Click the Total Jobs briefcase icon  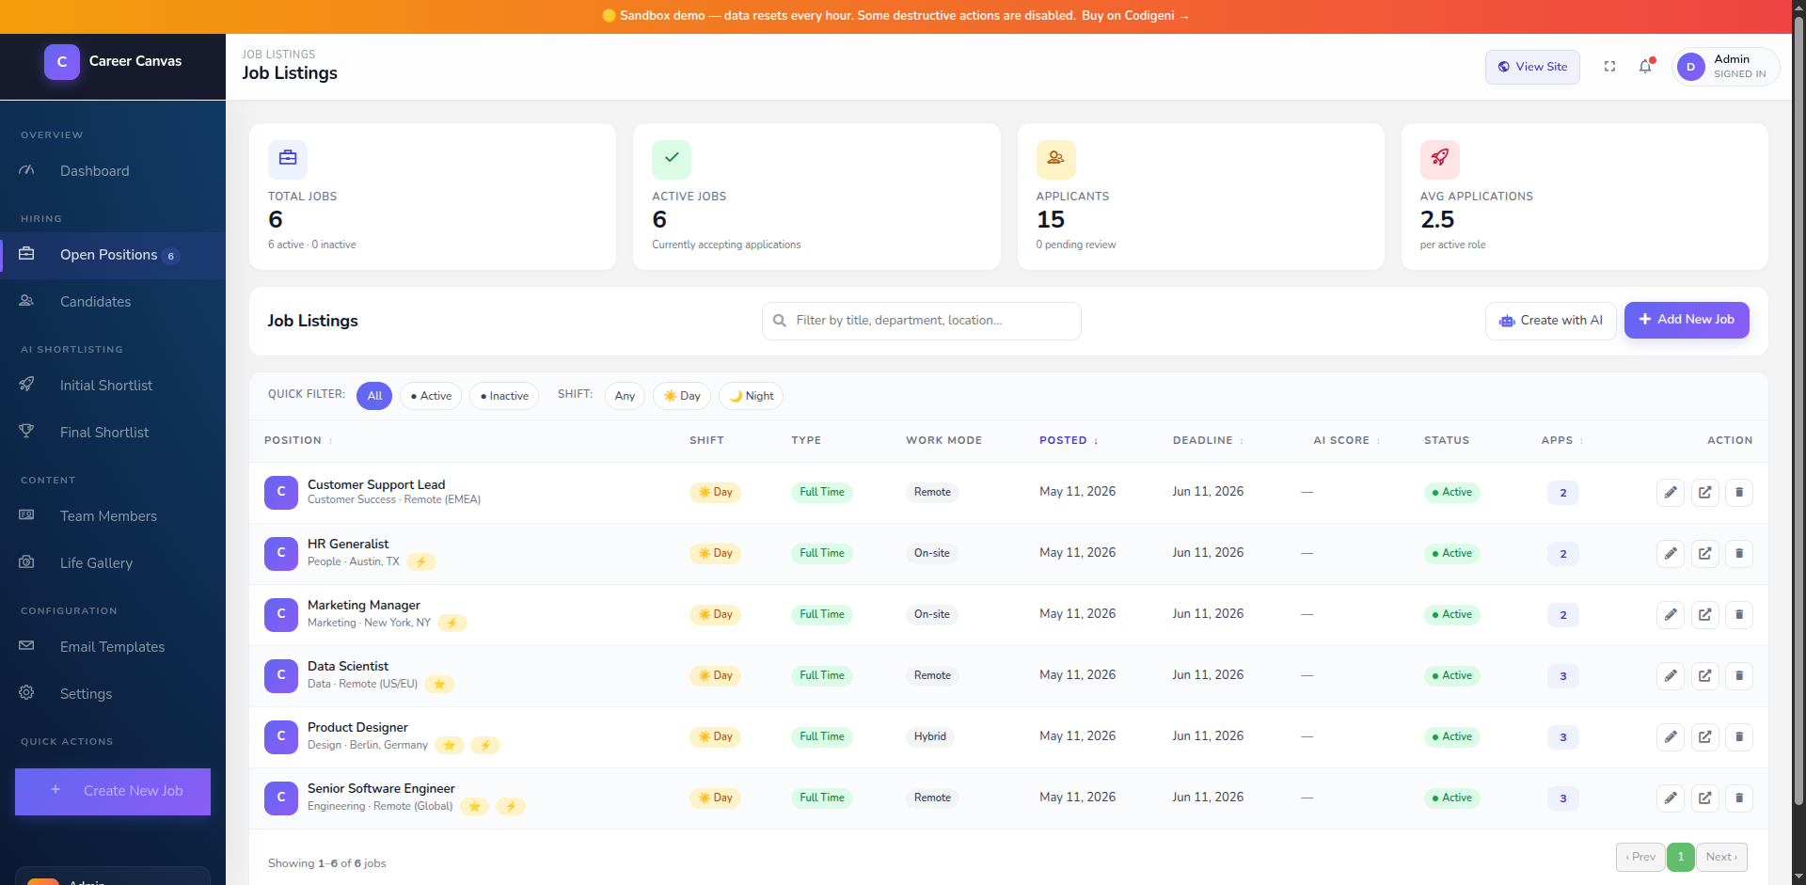coord(288,159)
